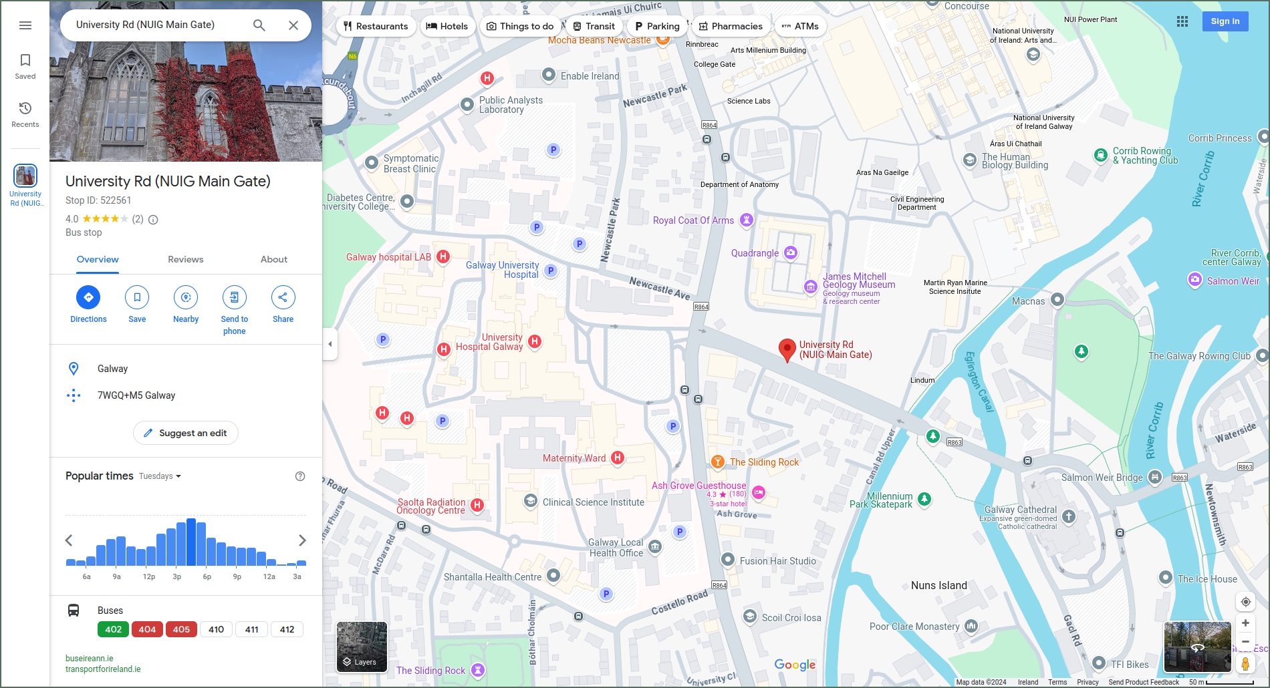Click the Pegman Street View icon
Image resolution: width=1270 pixels, height=688 pixels.
(x=1246, y=664)
